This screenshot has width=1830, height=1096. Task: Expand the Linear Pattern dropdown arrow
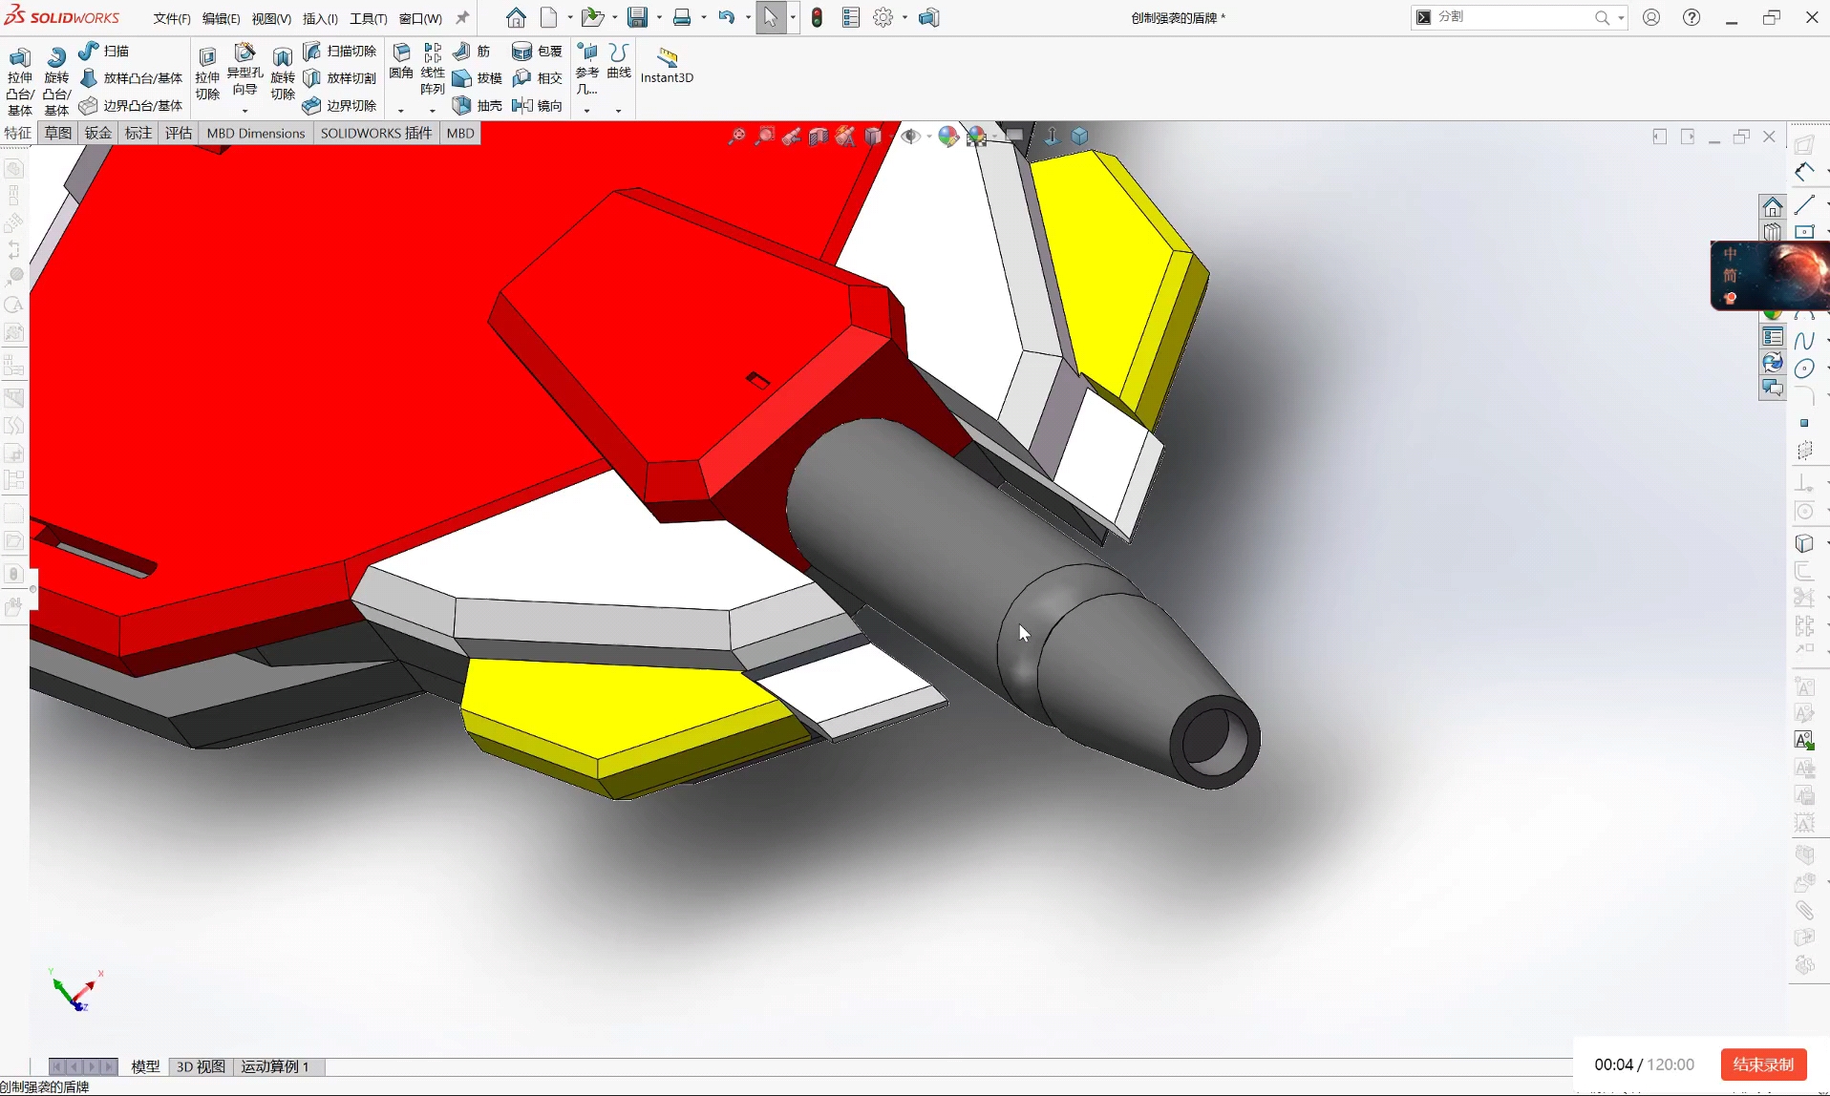433,110
